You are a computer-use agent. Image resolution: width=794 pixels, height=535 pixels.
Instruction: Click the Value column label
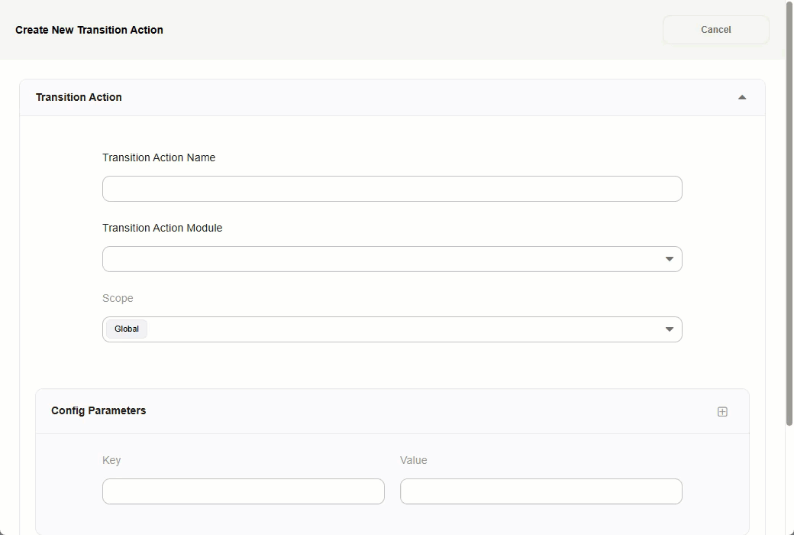click(413, 460)
